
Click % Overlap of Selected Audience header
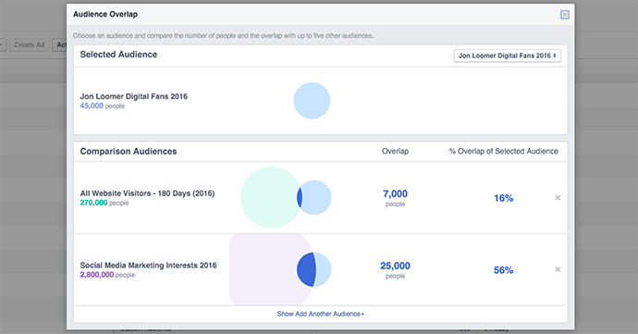[503, 151]
